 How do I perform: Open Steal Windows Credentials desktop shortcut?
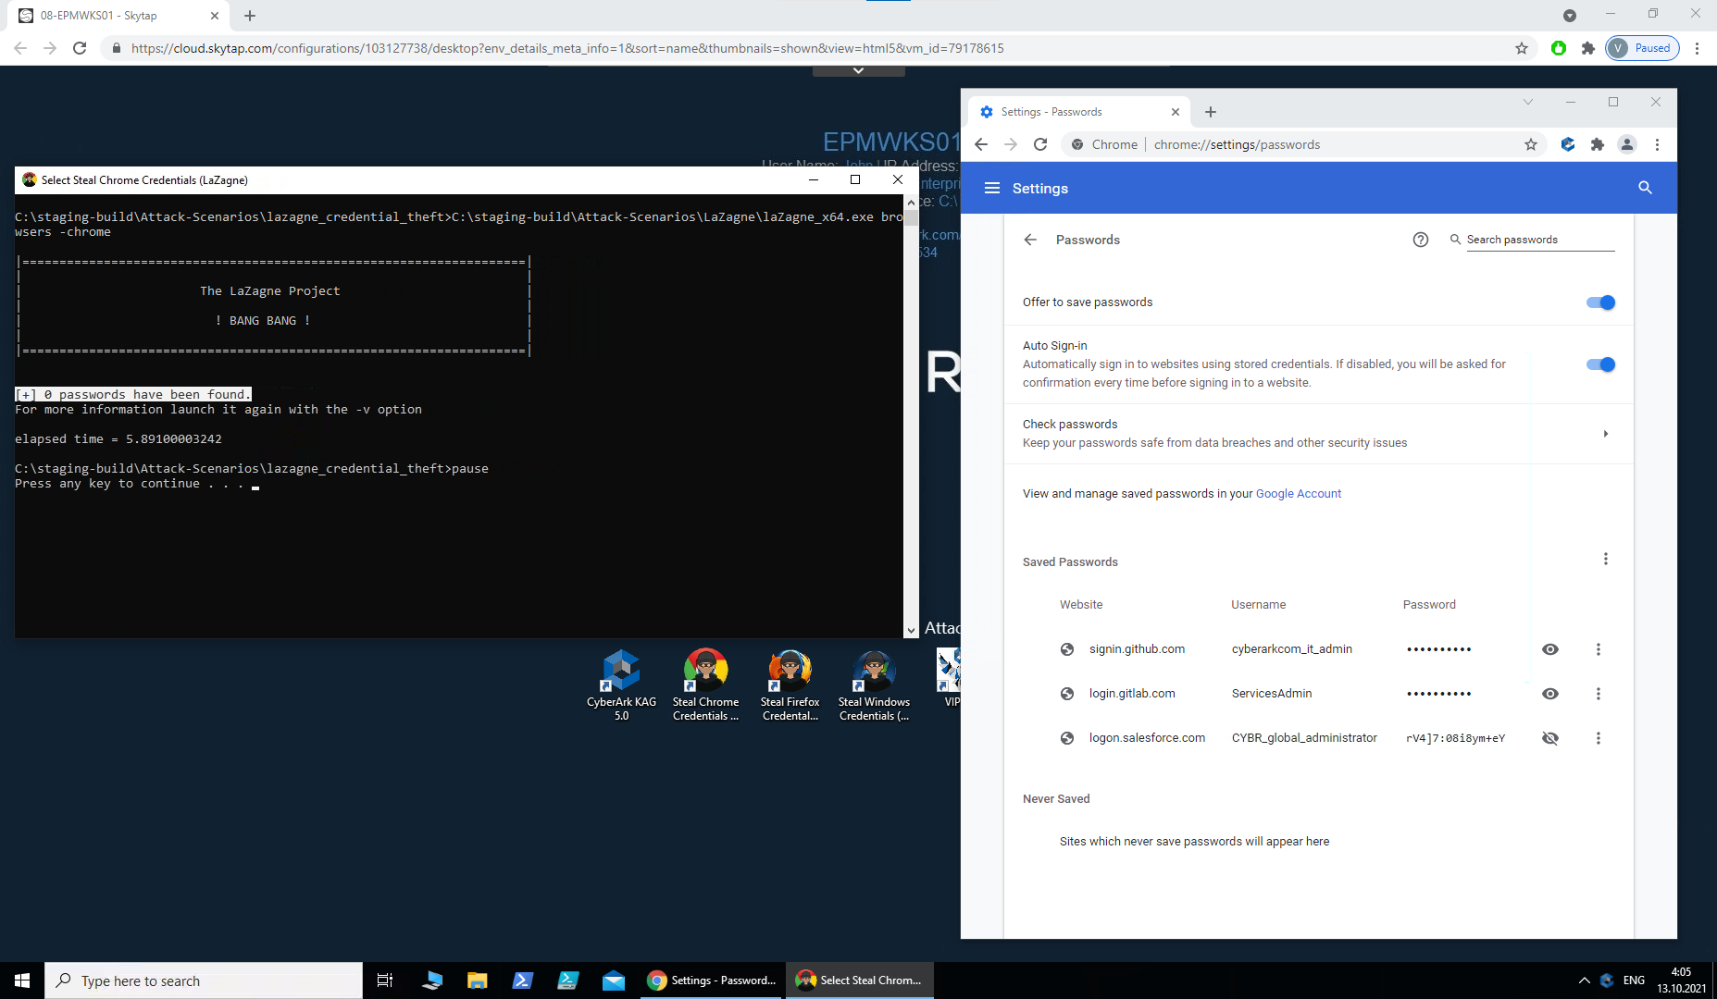coord(874,684)
